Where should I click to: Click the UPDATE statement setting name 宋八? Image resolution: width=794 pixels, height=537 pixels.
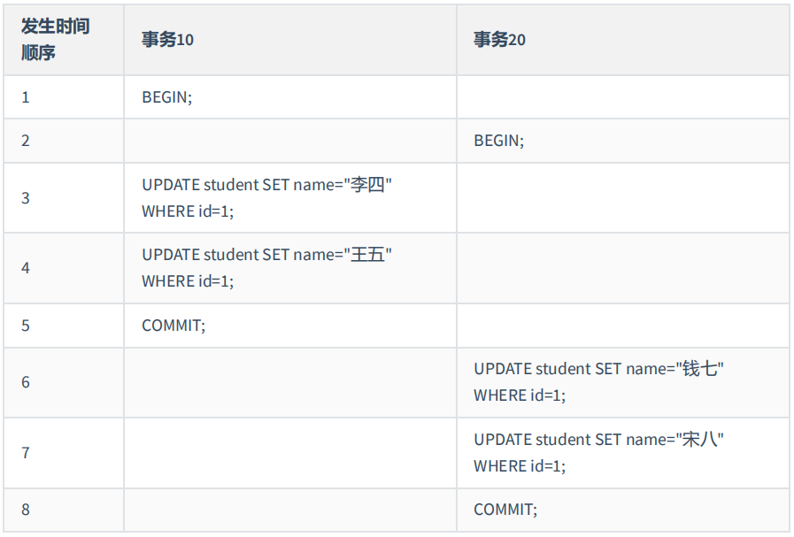coord(598,453)
